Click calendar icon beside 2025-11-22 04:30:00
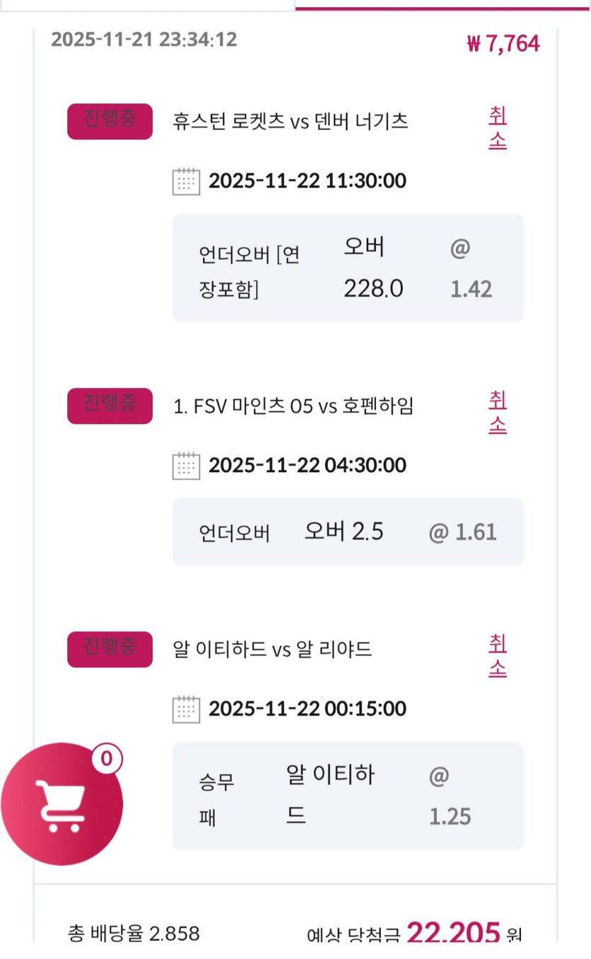Screen dimensions: 591x959 [x=186, y=466]
